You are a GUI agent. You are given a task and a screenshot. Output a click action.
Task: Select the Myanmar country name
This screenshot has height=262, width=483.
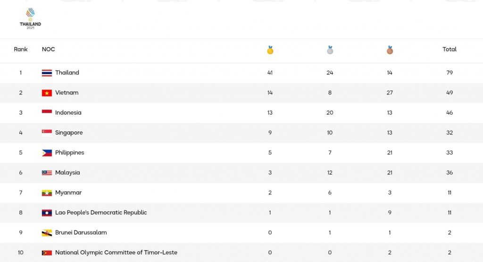tap(68, 193)
